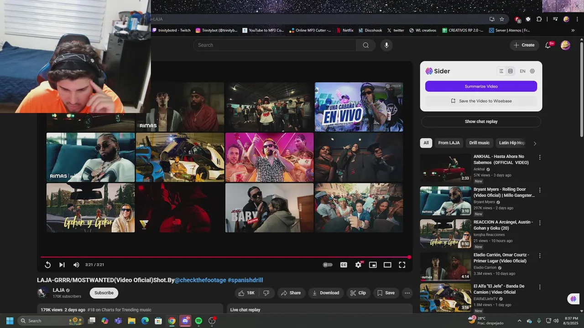This screenshot has width=584, height=328.
Task: Open the #spanishdrill hashtag
Action: click(245, 280)
